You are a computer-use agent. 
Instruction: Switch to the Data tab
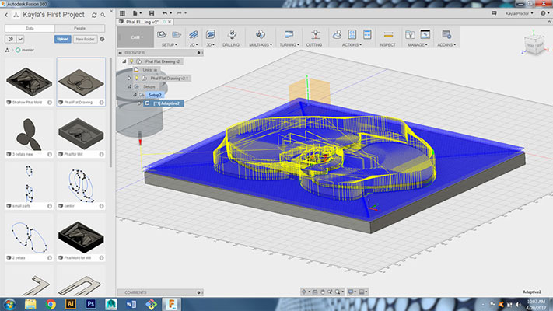pos(30,28)
